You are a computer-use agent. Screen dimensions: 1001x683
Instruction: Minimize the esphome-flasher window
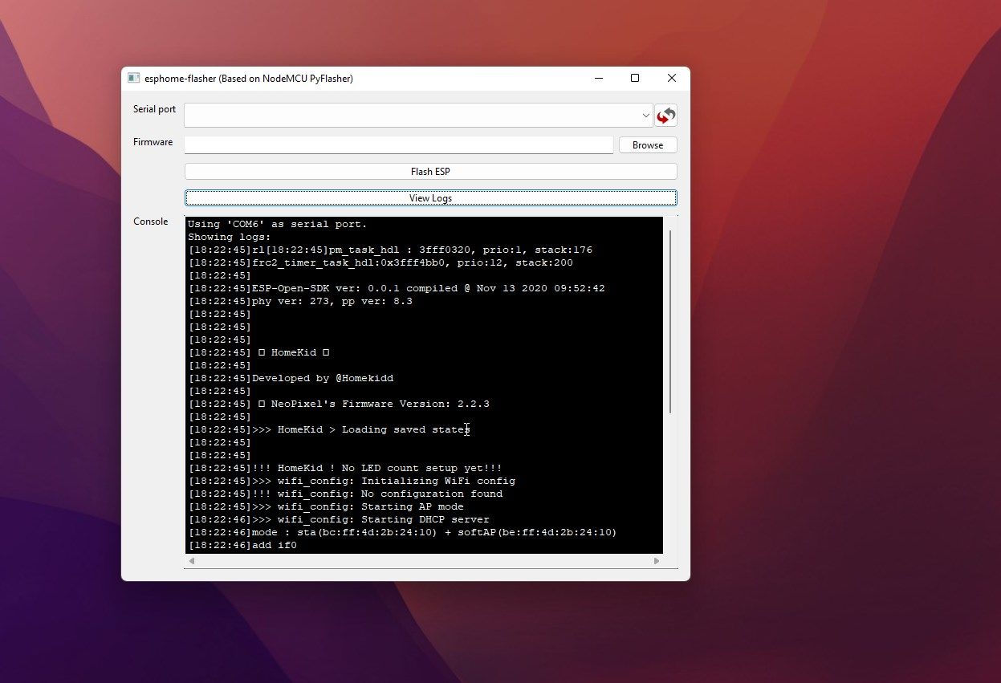click(599, 79)
